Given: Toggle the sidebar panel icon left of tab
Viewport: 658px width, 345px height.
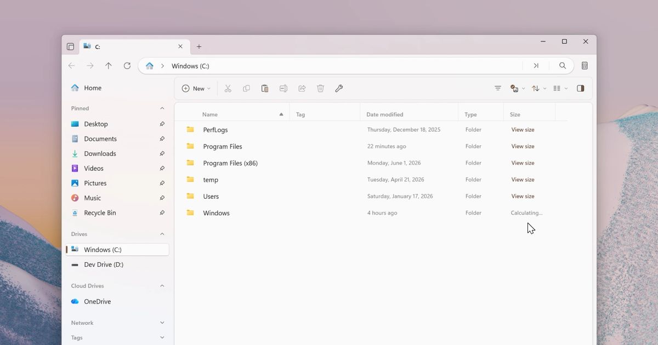Looking at the screenshot, I should tap(70, 47).
